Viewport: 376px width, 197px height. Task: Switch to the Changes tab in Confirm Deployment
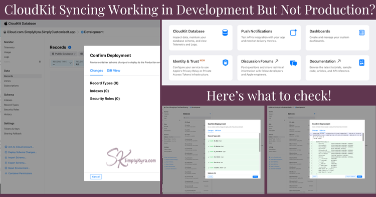pyautogui.click(x=96, y=70)
